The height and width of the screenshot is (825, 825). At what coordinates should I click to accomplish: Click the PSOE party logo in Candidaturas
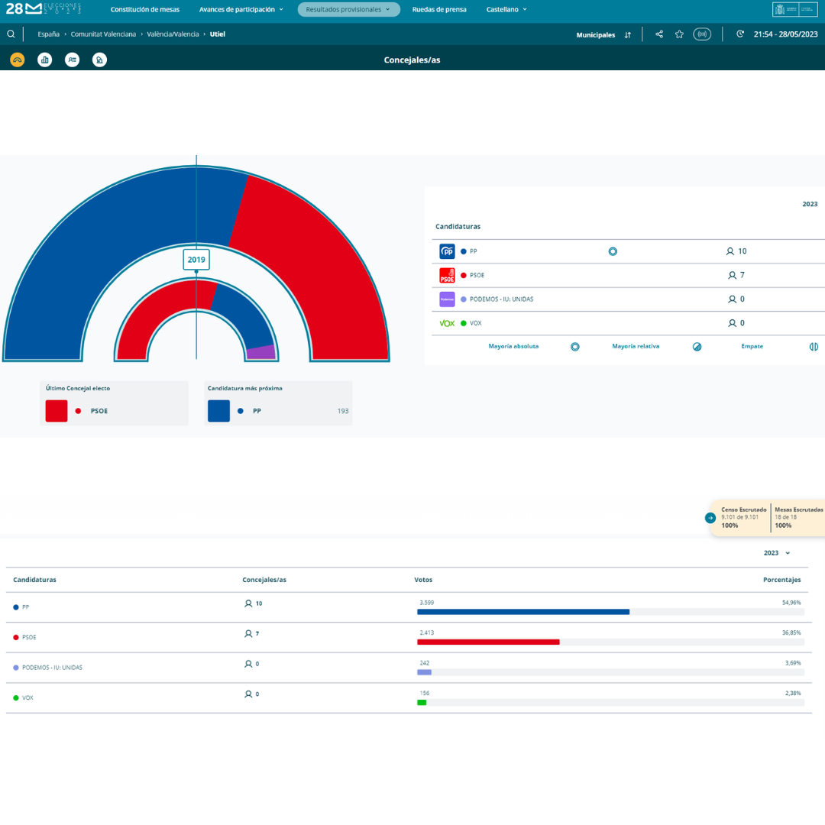[x=447, y=276]
